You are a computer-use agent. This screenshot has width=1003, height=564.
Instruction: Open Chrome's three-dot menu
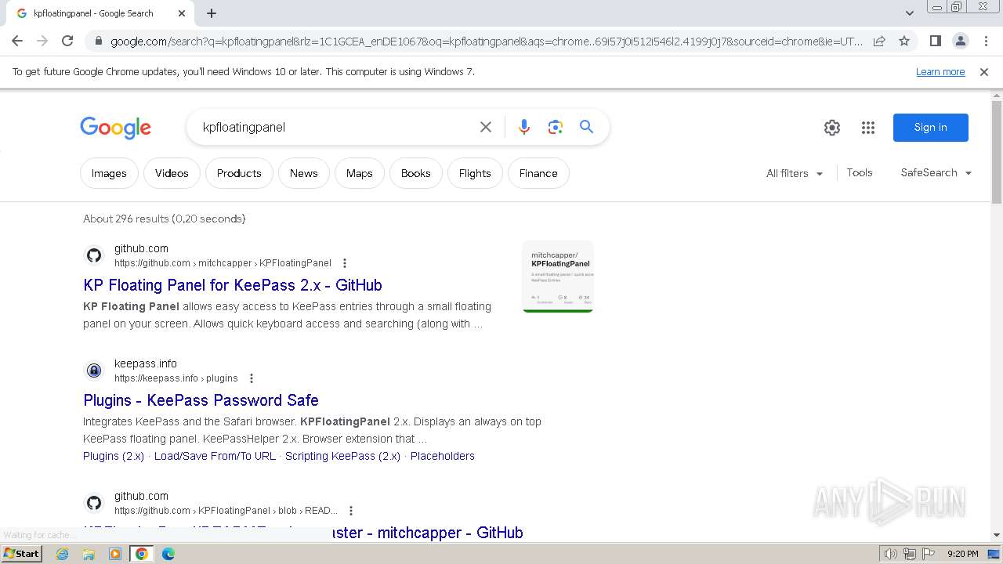pos(986,41)
